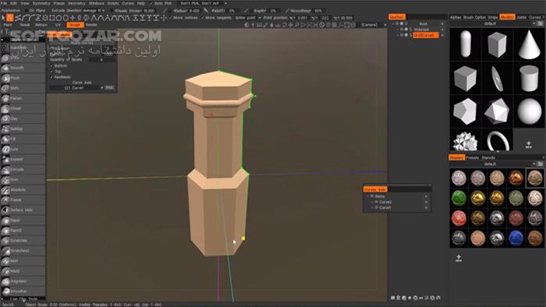Screen dimensions: 546x307
Task: Select the Flatten brush tool
Action: click(23, 98)
